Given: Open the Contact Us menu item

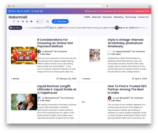Looking at the screenshot, I should coord(143,17).
